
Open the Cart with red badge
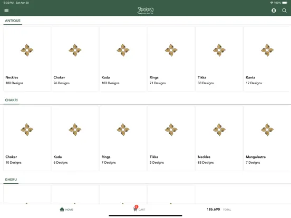[x=139, y=209]
